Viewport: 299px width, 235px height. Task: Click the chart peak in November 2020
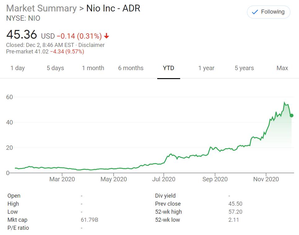(284, 103)
